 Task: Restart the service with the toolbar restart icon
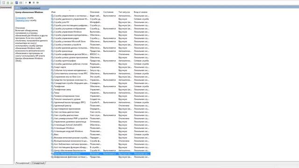tap(37, 3)
